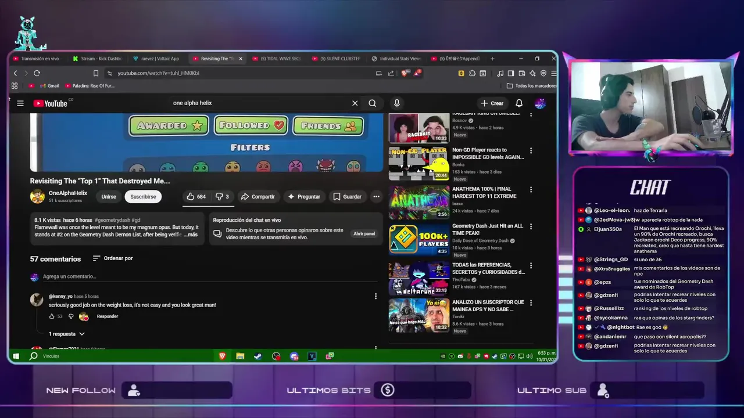Image resolution: width=744 pixels, height=418 pixels.
Task: Open options for ANALIZO UN SUSCRIPTOR video
Action: tap(531, 304)
